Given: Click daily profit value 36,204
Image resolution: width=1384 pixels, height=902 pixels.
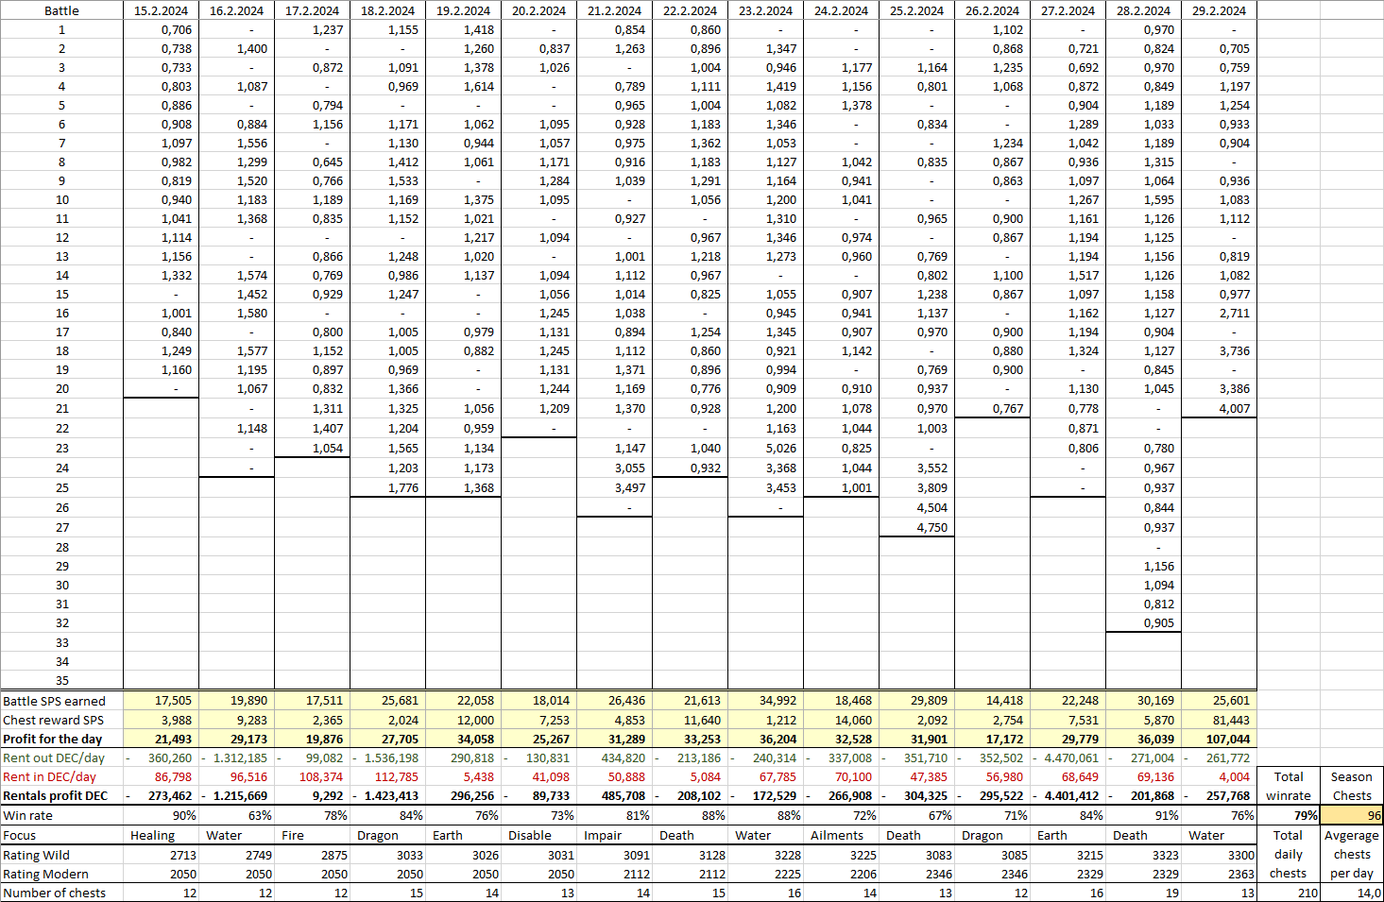Looking at the screenshot, I should coord(777,739).
